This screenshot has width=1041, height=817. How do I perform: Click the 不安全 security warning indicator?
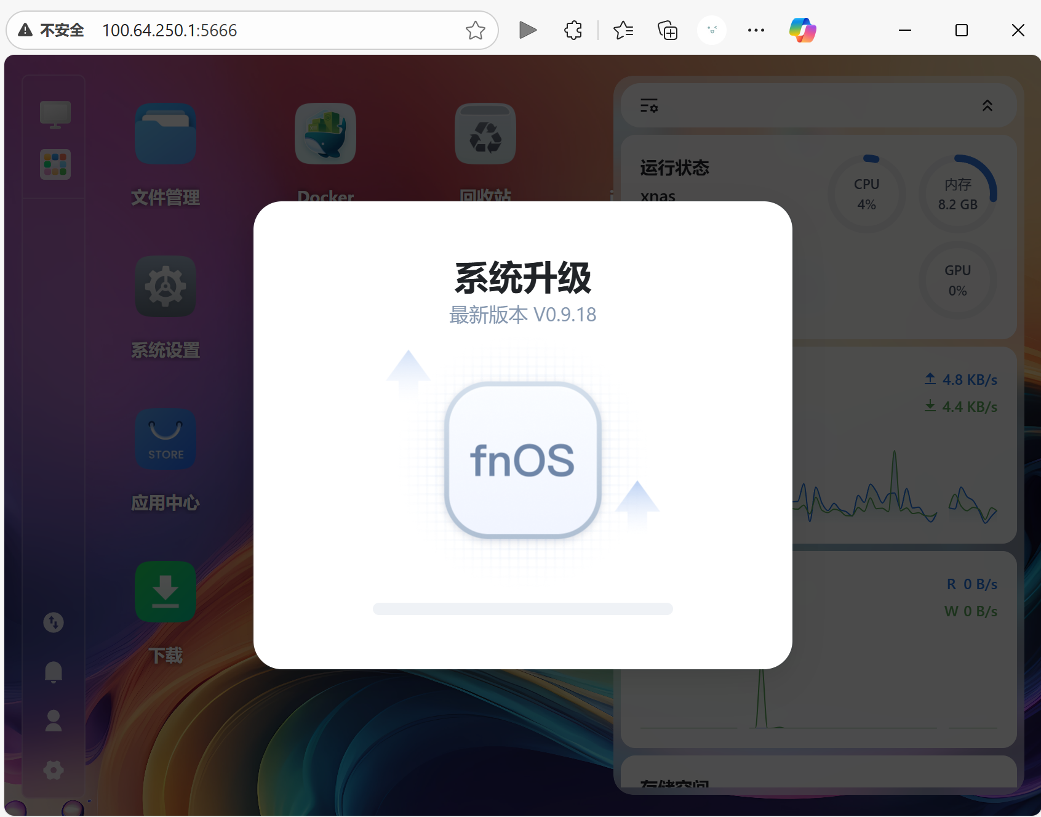tap(50, 30)
